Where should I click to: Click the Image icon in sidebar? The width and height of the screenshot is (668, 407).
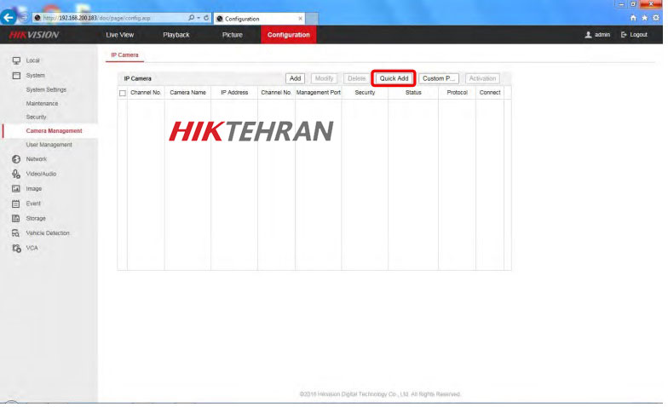(x=16, y=189)
